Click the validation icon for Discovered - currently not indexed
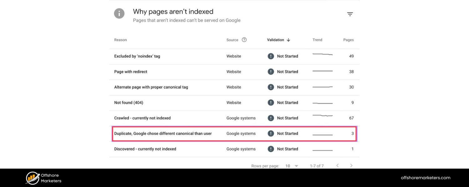469x187 pixels. 271,149
